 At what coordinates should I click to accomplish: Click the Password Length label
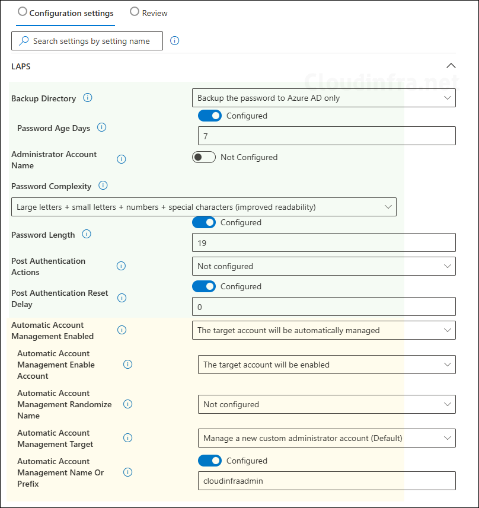[x=43, y=235]
